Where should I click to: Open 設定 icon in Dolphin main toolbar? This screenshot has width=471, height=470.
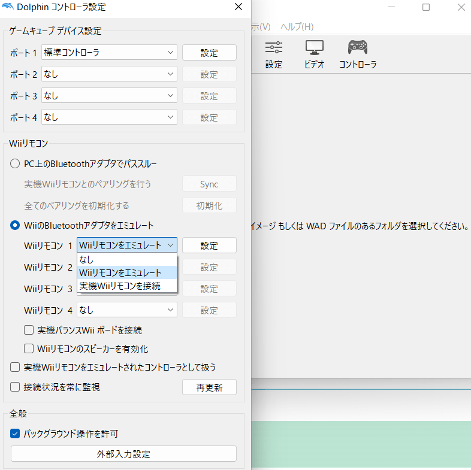point(274,54)
